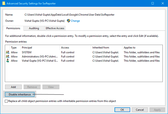
Task: Click Full control in the Administrators row
Action: click(x=67, y=56)
